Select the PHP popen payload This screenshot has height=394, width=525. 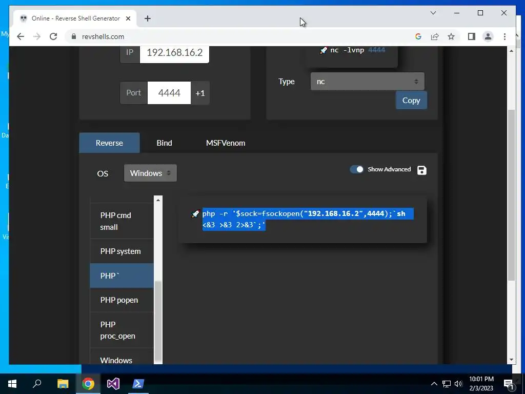pos(122,300)
